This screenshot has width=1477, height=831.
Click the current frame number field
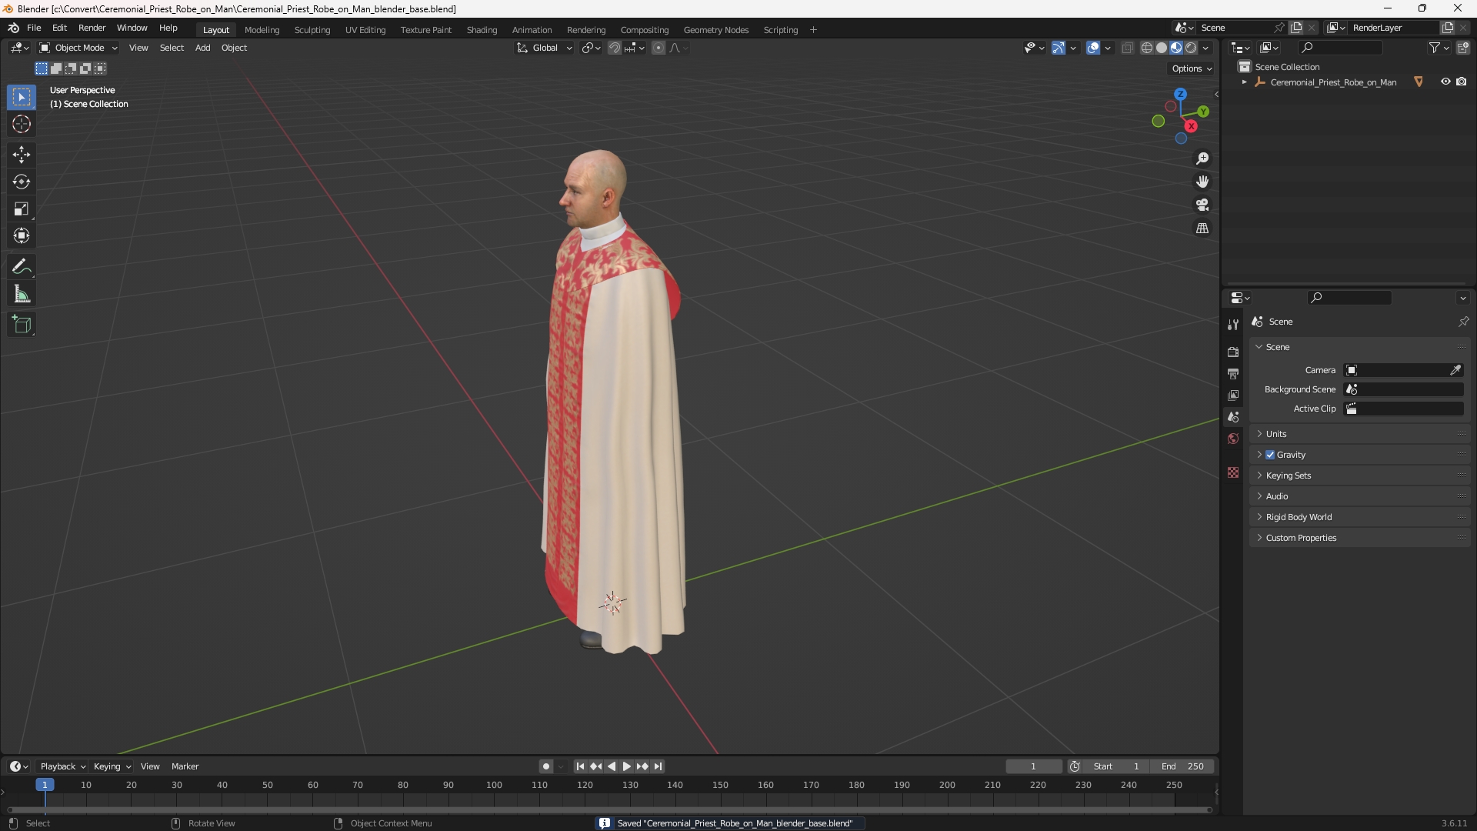point(1033,766)
